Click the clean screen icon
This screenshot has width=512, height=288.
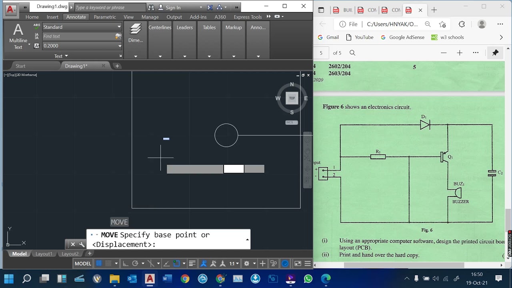(298, 263)
